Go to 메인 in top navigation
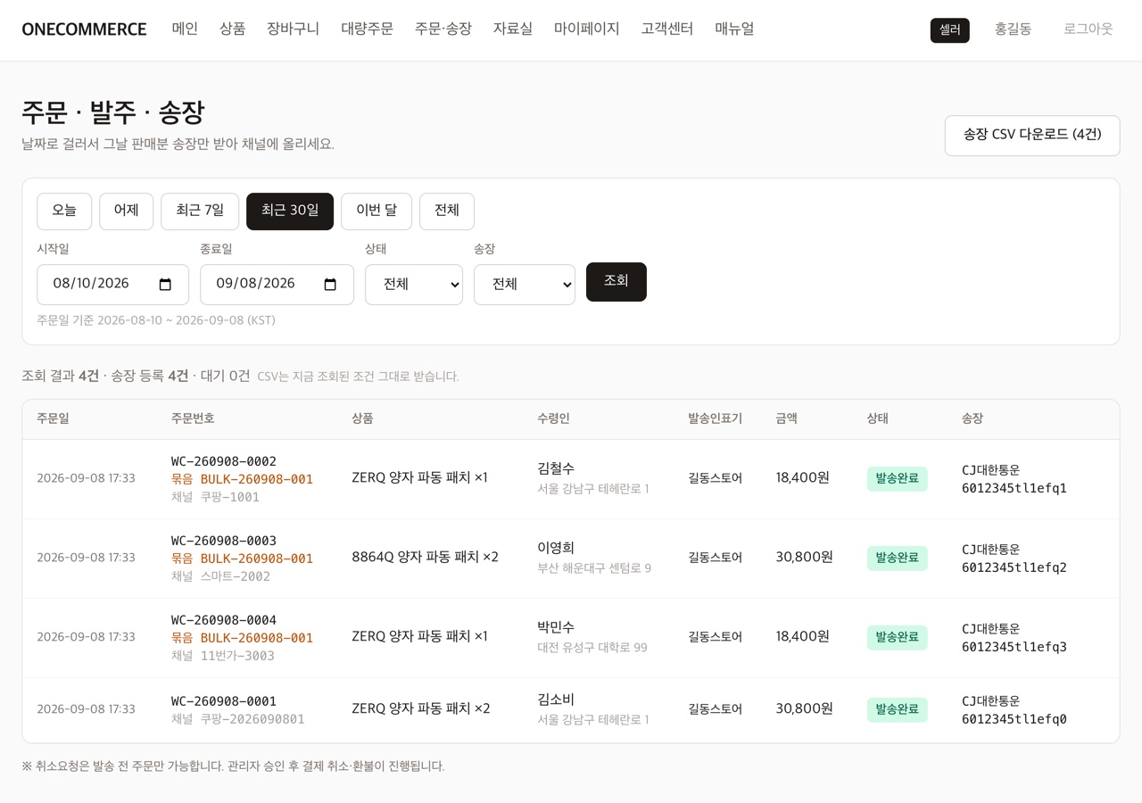Image resolution: width=1142 pixels, height=803 pixels. tap(185, 29)
